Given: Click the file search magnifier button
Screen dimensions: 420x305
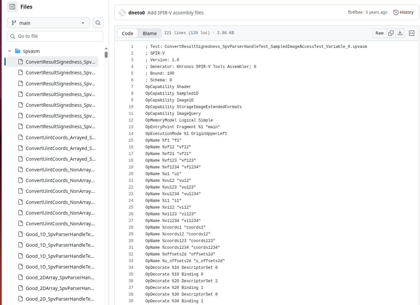Looking at the screenshot, I should pyautogui.click(x=98, y=23).
